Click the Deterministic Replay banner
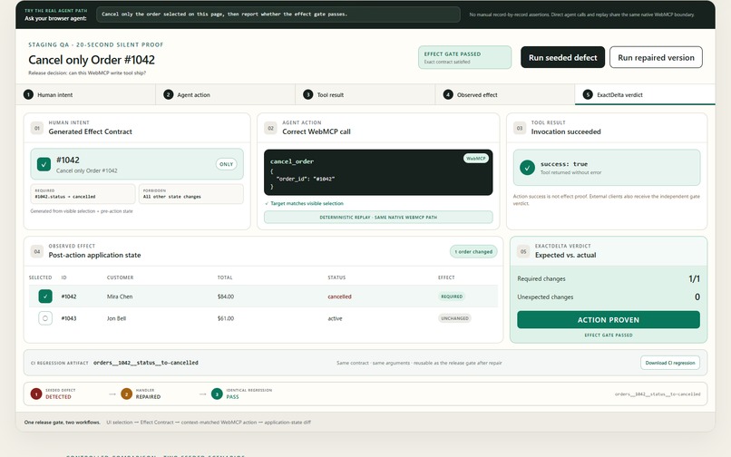The width and height of the screenshot is (731, 457). [378, 218]
